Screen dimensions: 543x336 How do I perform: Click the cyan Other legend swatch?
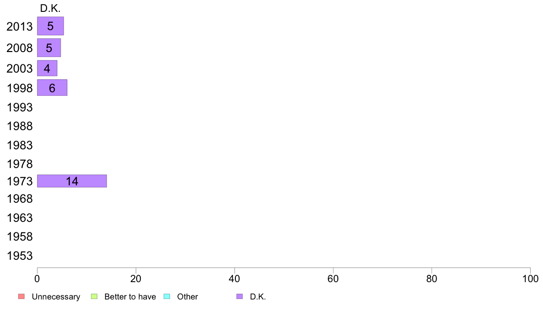tap(167, 297)
